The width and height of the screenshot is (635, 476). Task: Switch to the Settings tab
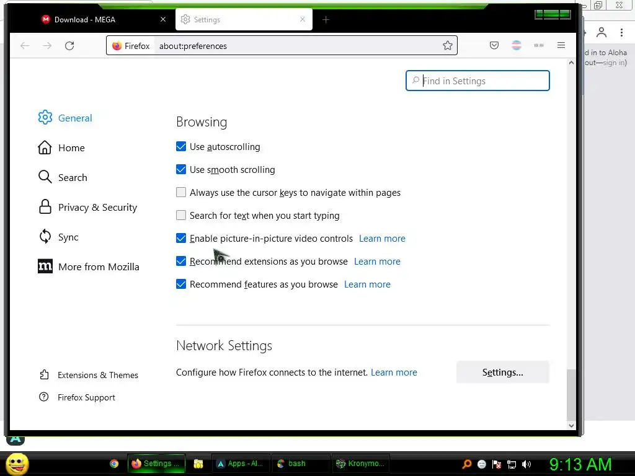tap(244, 19)
